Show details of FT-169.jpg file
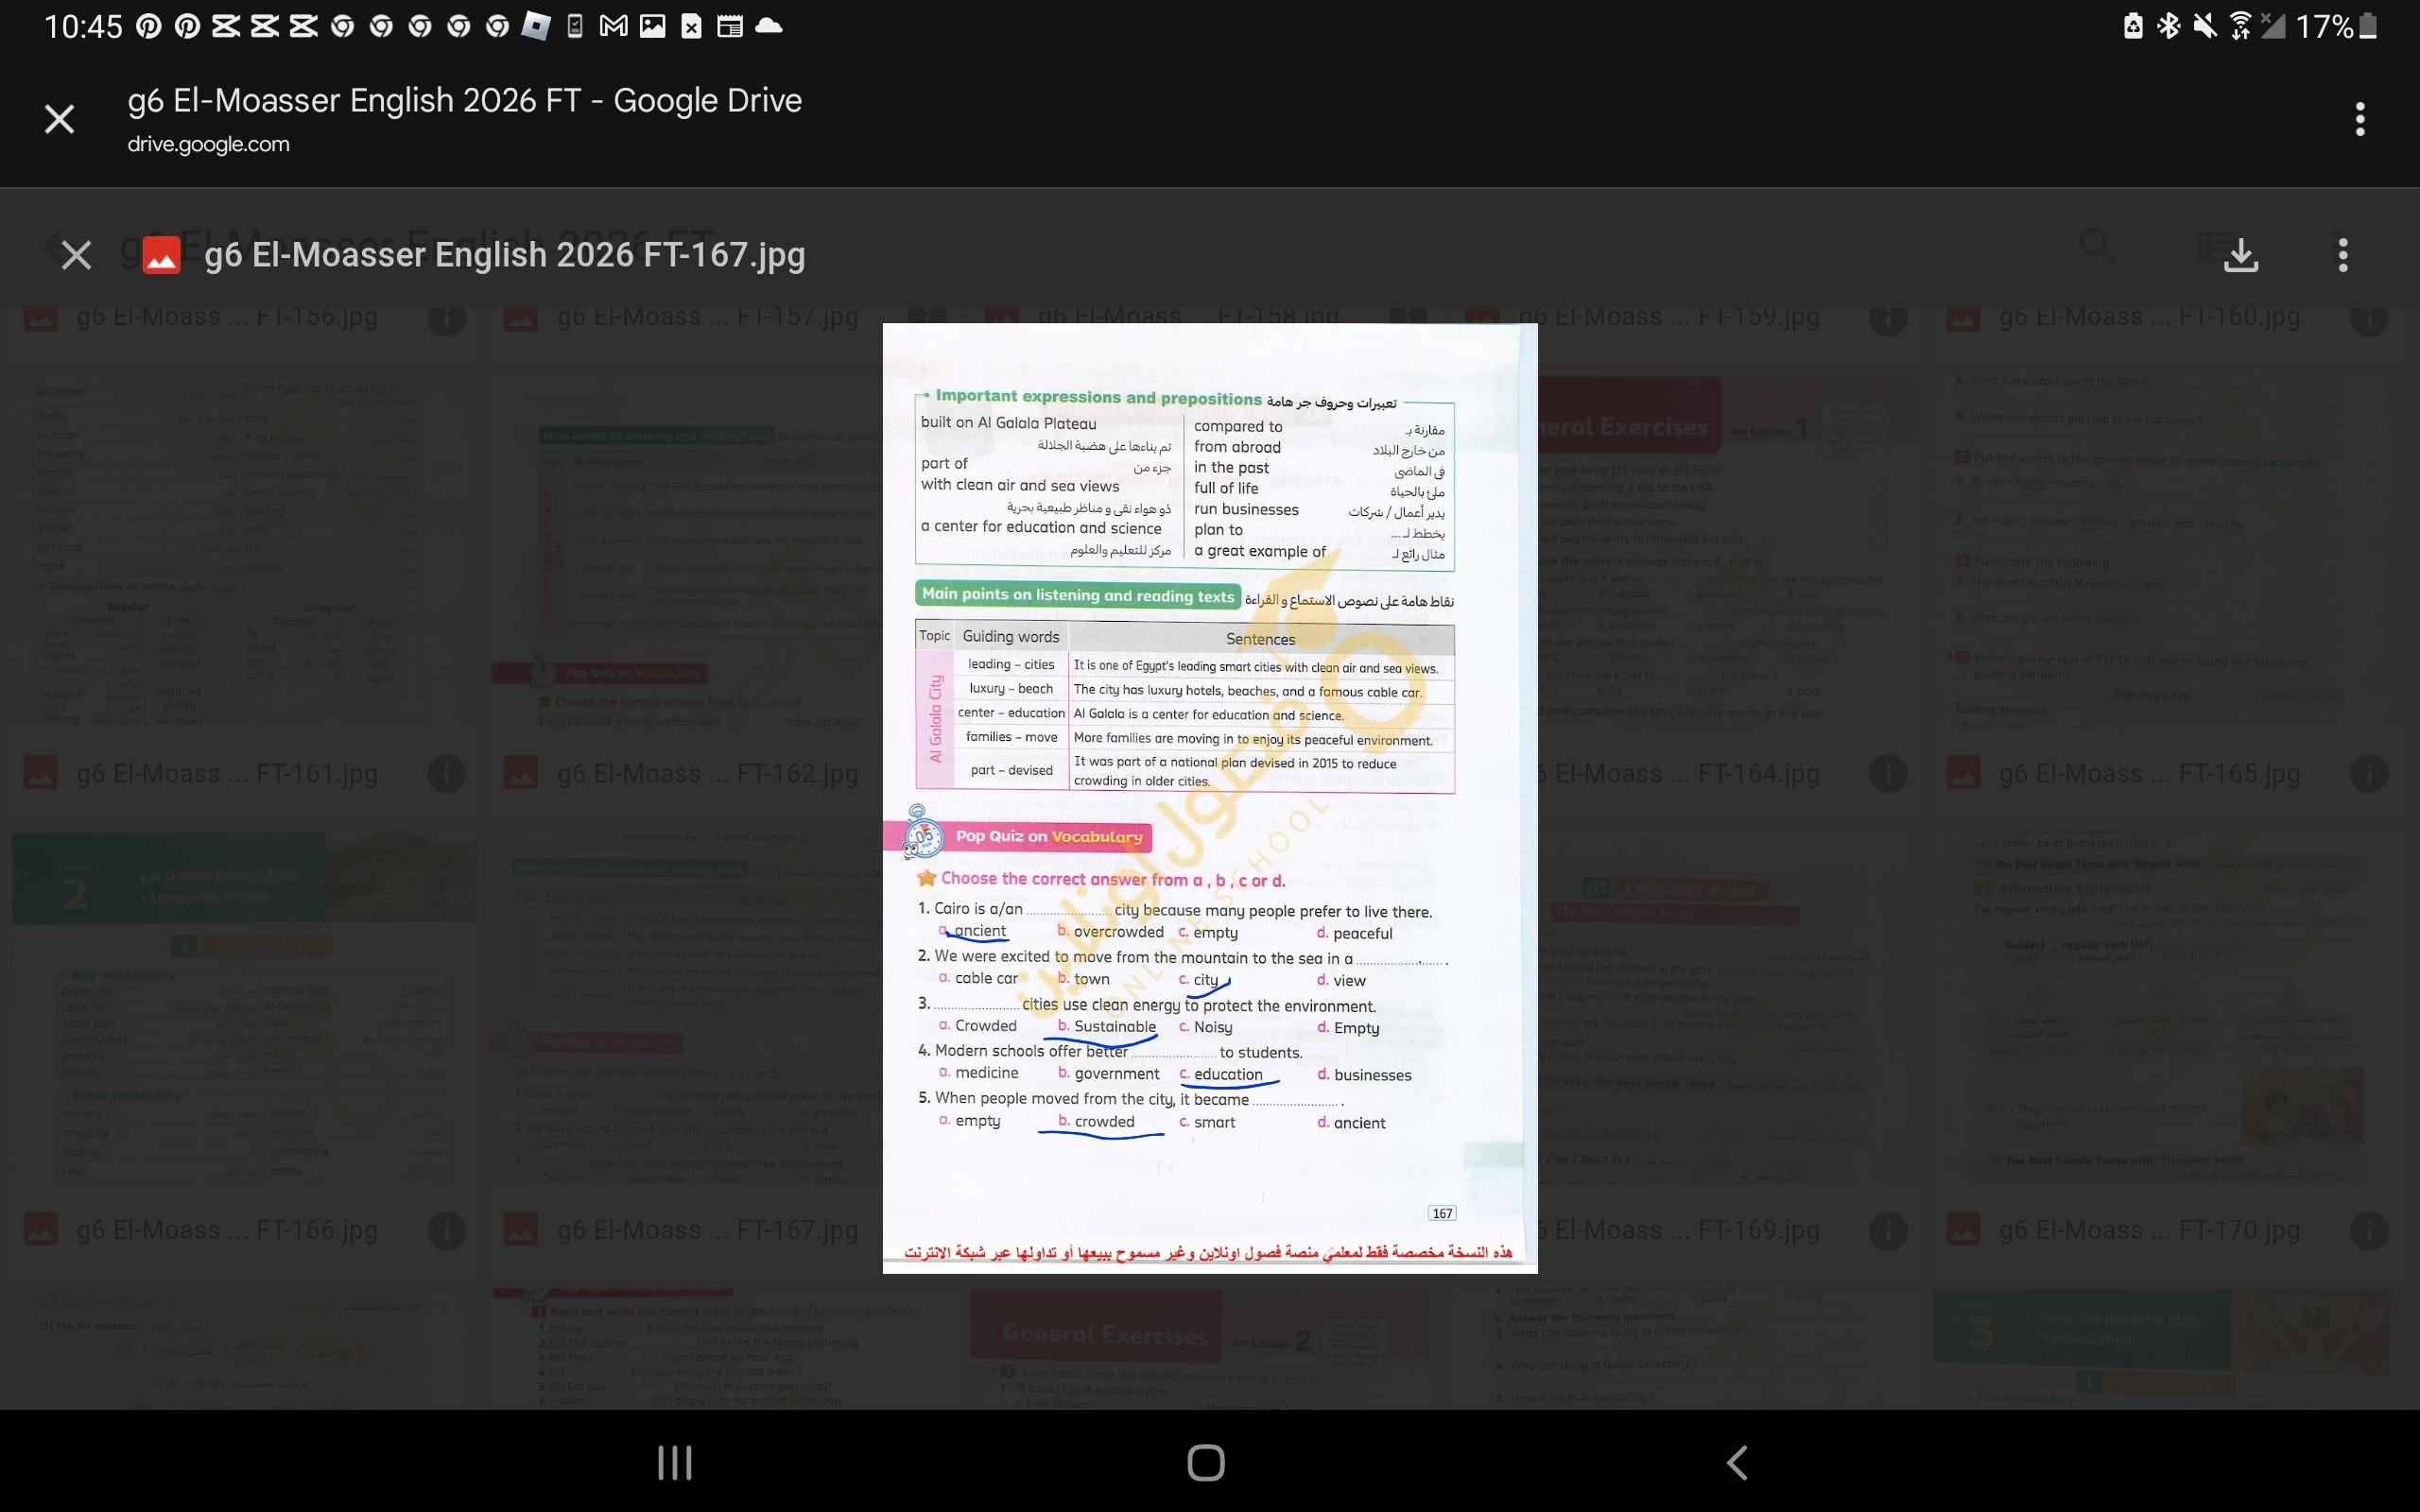The height and width of the screenshot is (1512, 2420). pyautogui.click(x=1887, y=1231)
